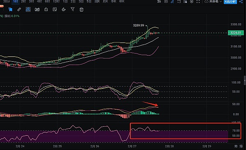Click the green 3226.01 current price label
Screen dimensions: 246x150
tap(236, 33)
